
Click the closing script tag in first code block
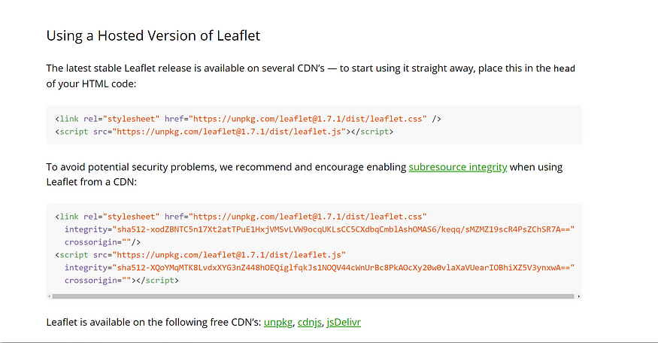coord(372,132)
